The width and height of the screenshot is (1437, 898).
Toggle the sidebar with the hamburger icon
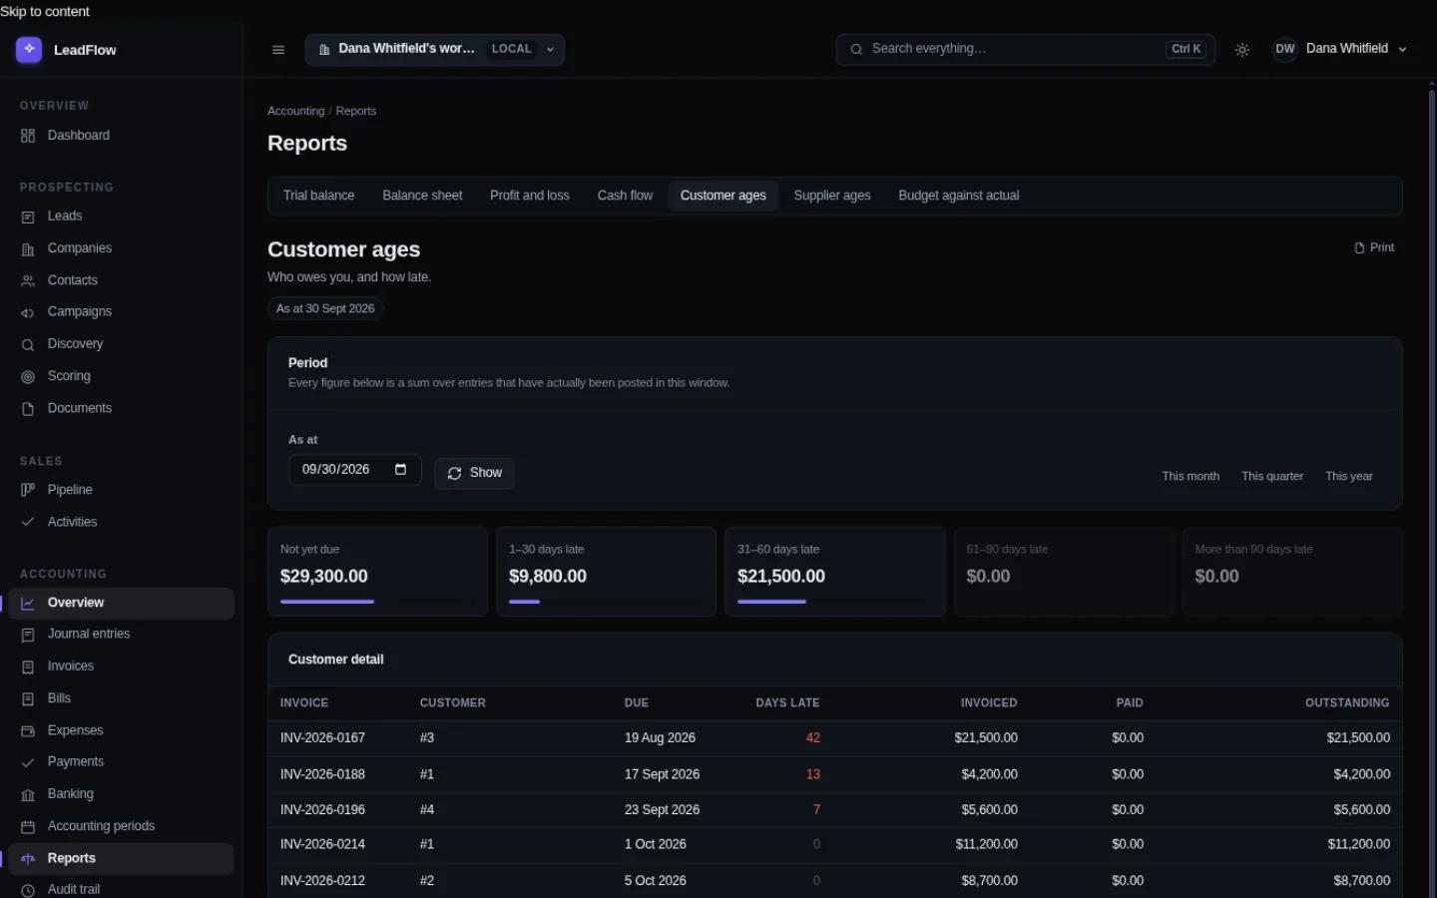click(x=278, y=50)
